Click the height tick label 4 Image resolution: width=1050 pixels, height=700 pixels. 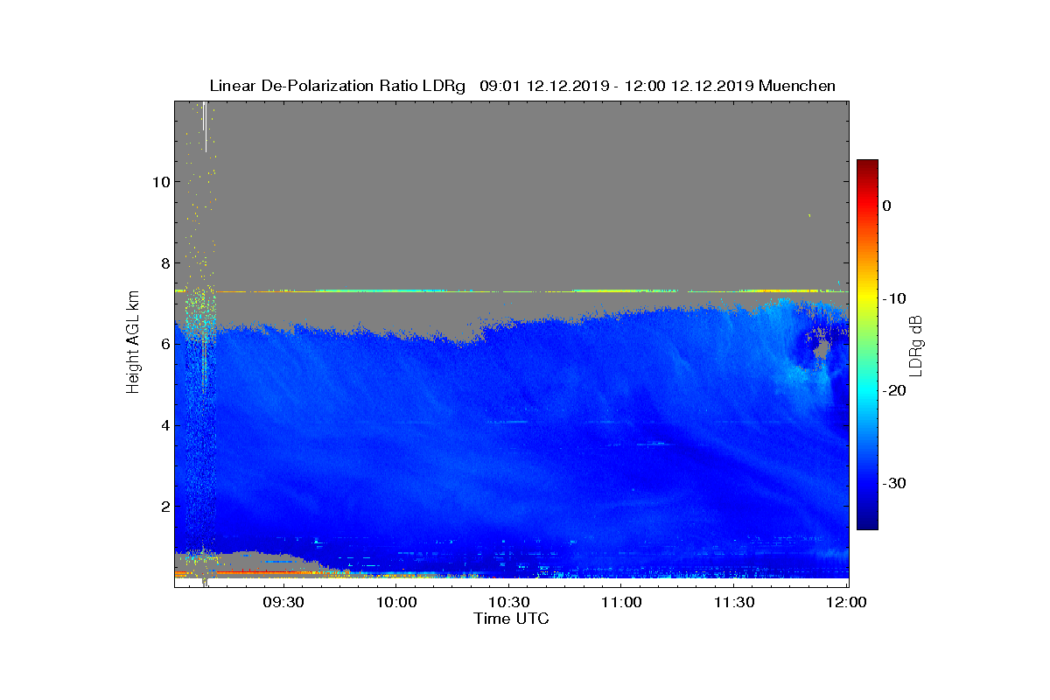point(164,425)
